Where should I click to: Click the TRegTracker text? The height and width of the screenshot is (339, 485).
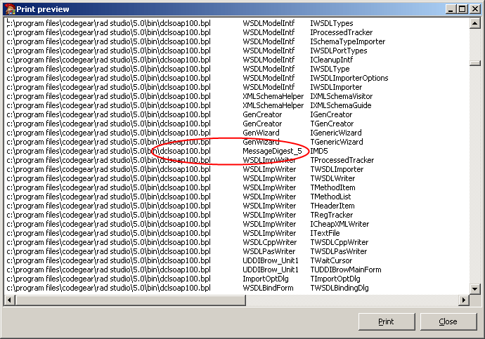point(332,215)
